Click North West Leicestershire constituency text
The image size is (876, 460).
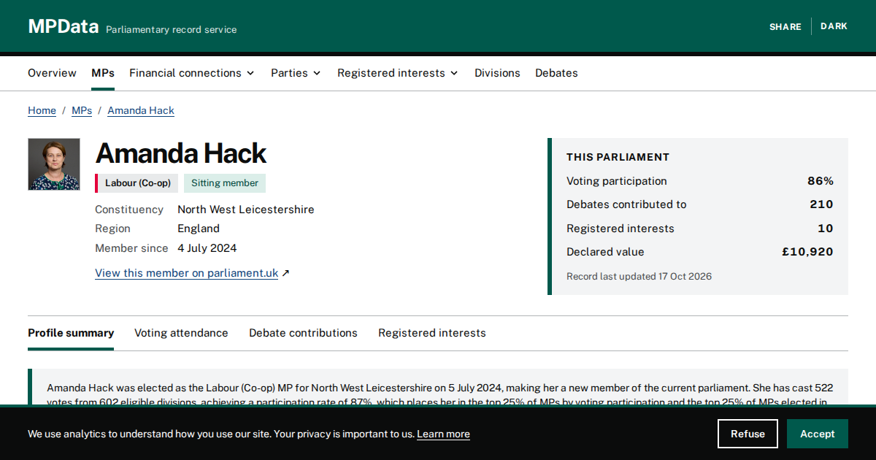pyautogui.click(x=246, y=210)
